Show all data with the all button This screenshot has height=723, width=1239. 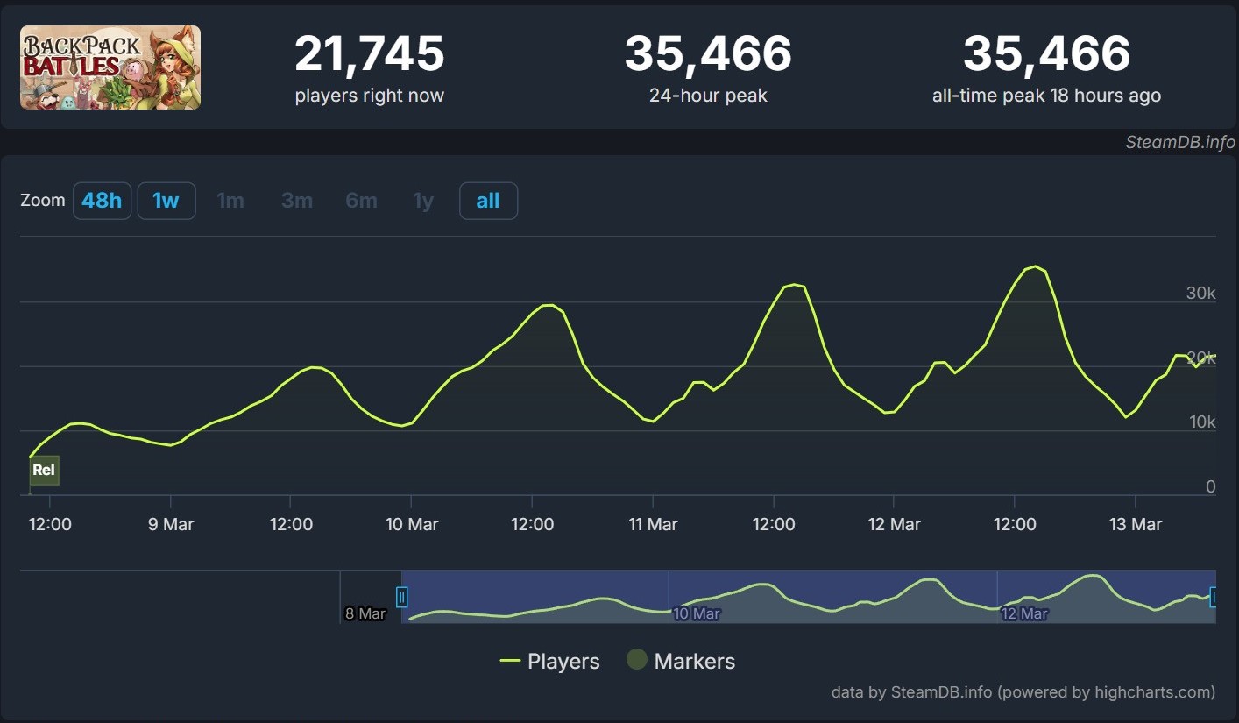(x=488, y=201)
